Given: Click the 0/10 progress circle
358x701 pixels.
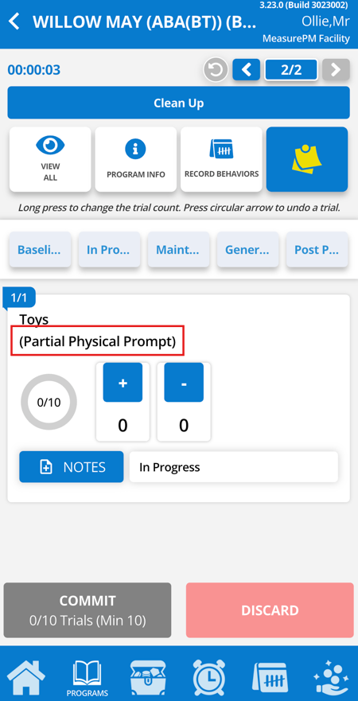Looking at the screenshot, I should coord(49,402).
